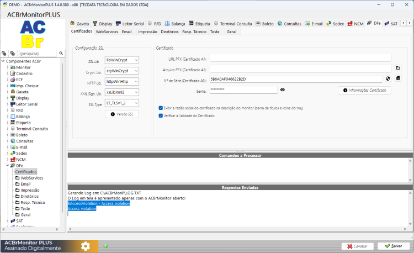This screenshot has width=414, height=253.
Task: Click the Comandos a Processar header
Action: [x=240, y=155]
